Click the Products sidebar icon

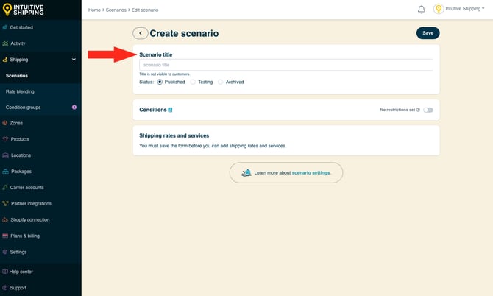coord(5,139)
